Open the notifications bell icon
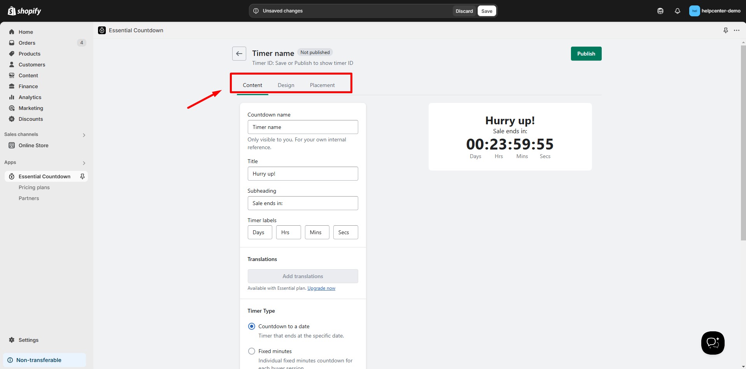This screenshot has height=369, width=746. 677,11
